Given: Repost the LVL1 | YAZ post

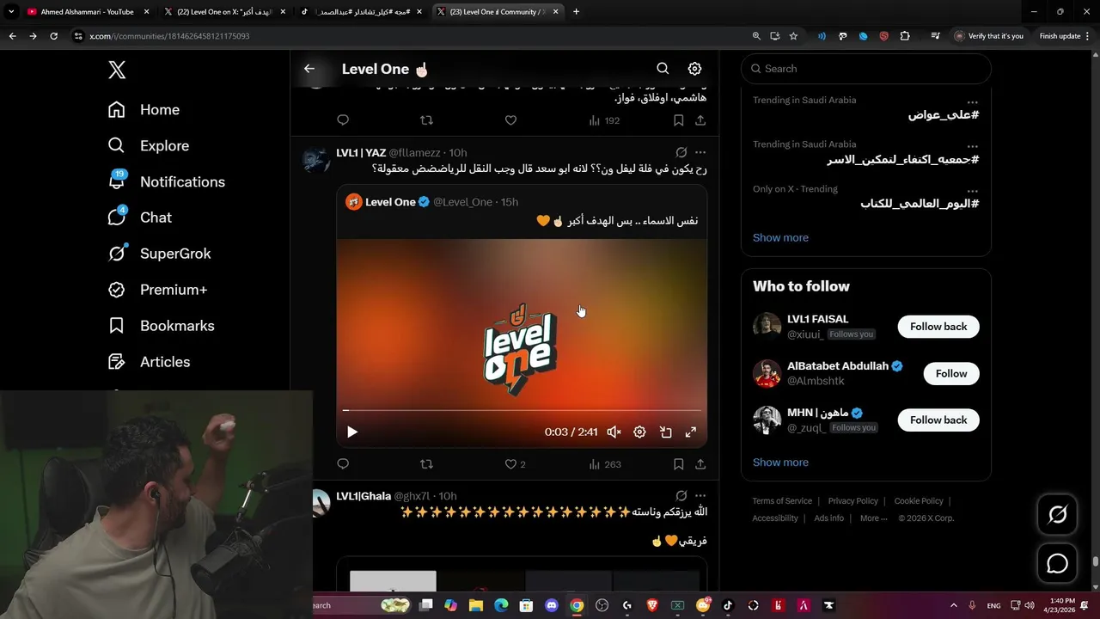Looking at the screenshot, I should click(426, 464).
